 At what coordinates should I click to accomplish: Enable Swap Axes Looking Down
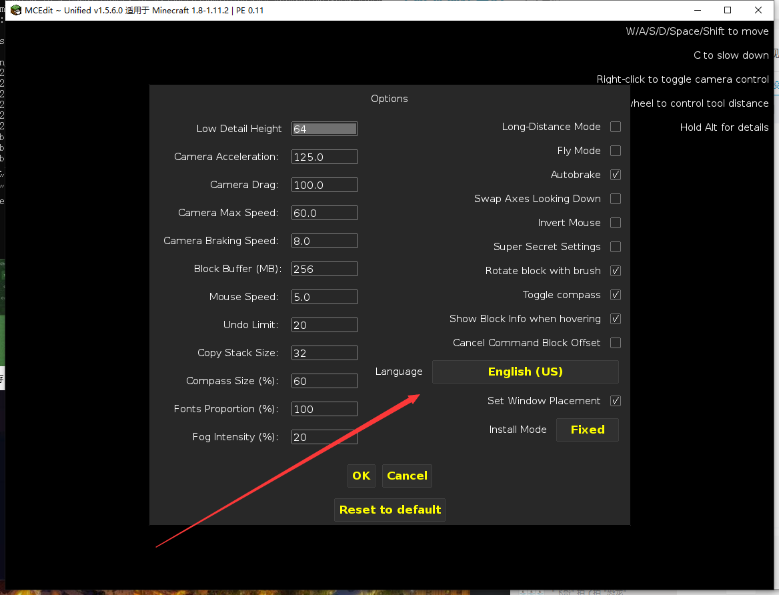[616, 199]
